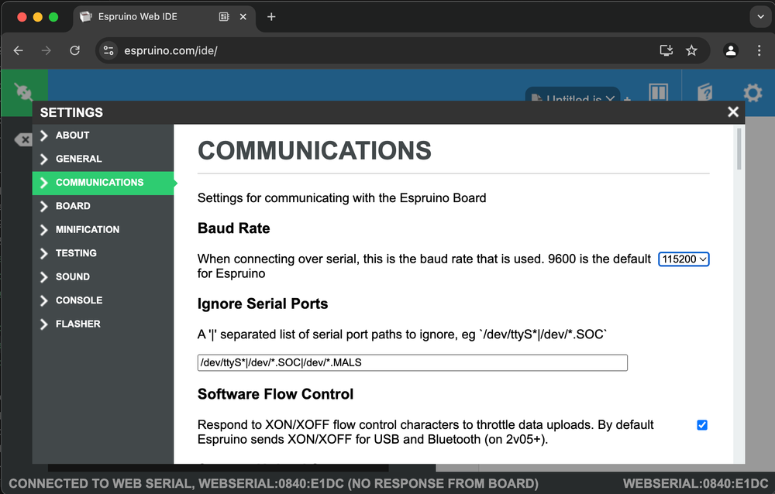Open IDE settings via the gear icon
775x494 pixels.
coord(752,93)
